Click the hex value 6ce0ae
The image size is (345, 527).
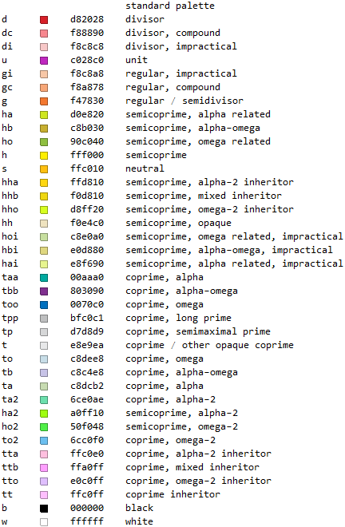pos(87,399)
